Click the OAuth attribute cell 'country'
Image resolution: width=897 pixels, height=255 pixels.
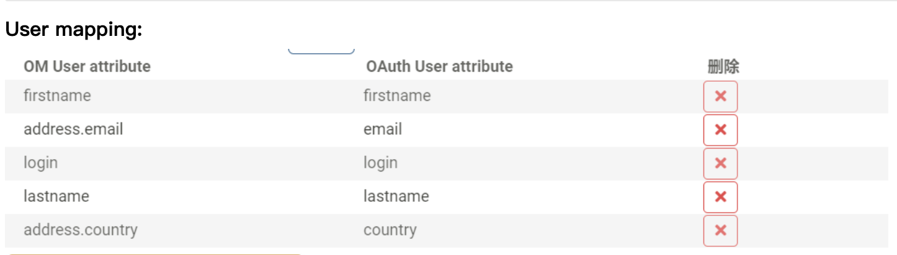pyautogui.click(x=390, y=230)
